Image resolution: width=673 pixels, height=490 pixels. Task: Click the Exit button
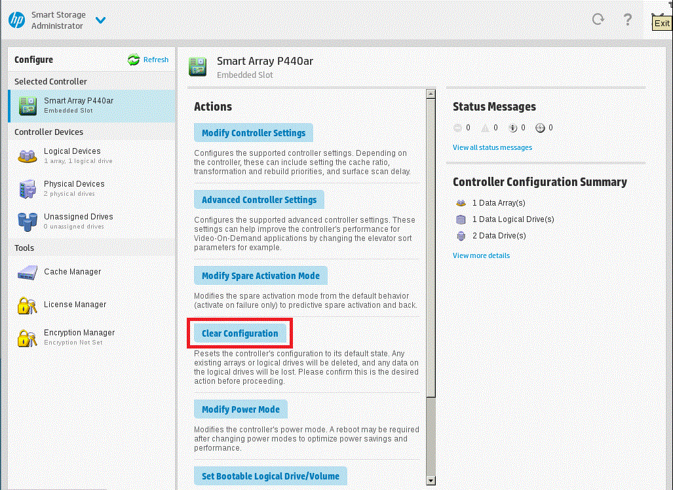click(x=661, y=23)
